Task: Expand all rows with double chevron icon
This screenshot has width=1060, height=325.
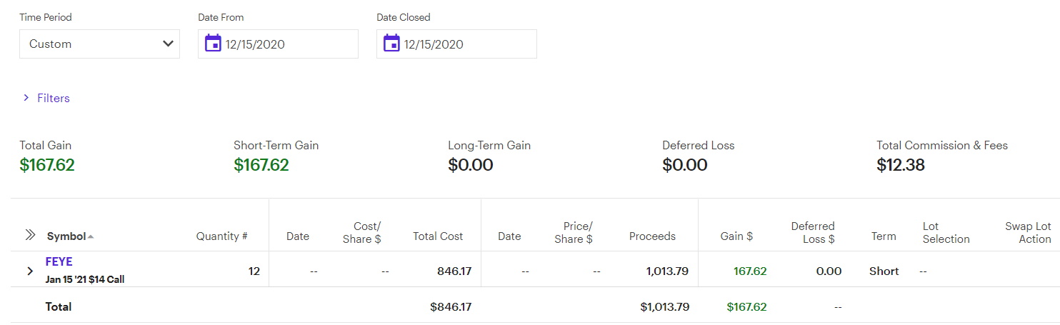Action: point(30,235)
